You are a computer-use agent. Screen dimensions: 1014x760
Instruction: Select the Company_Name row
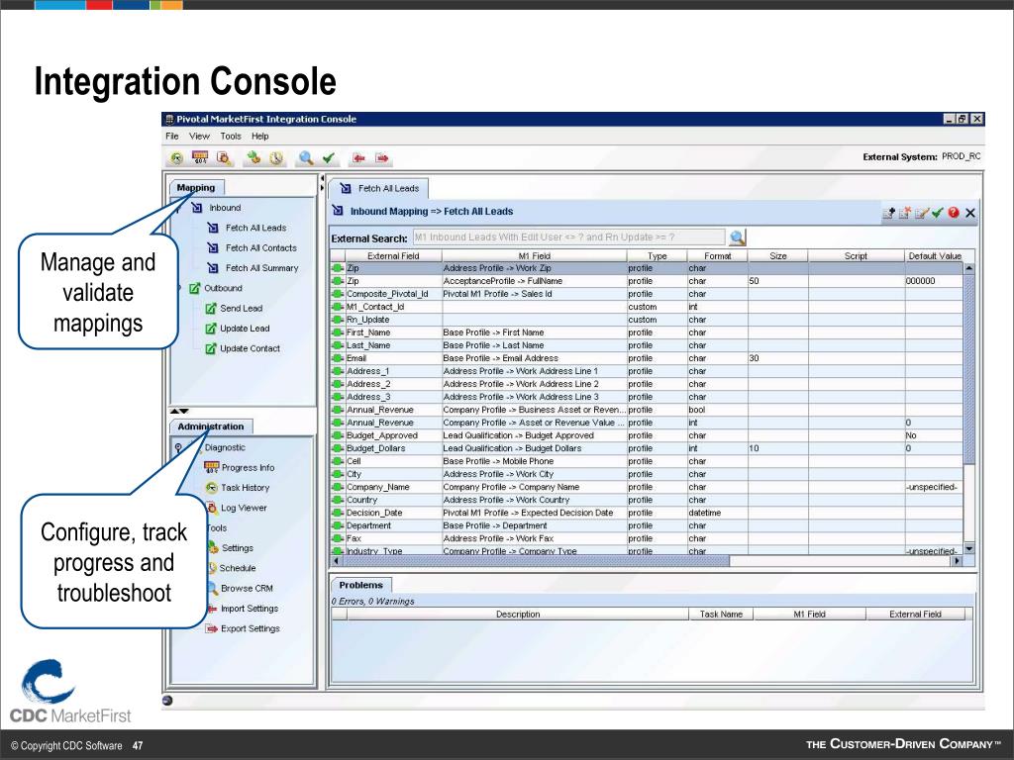[x=647, y=487]
